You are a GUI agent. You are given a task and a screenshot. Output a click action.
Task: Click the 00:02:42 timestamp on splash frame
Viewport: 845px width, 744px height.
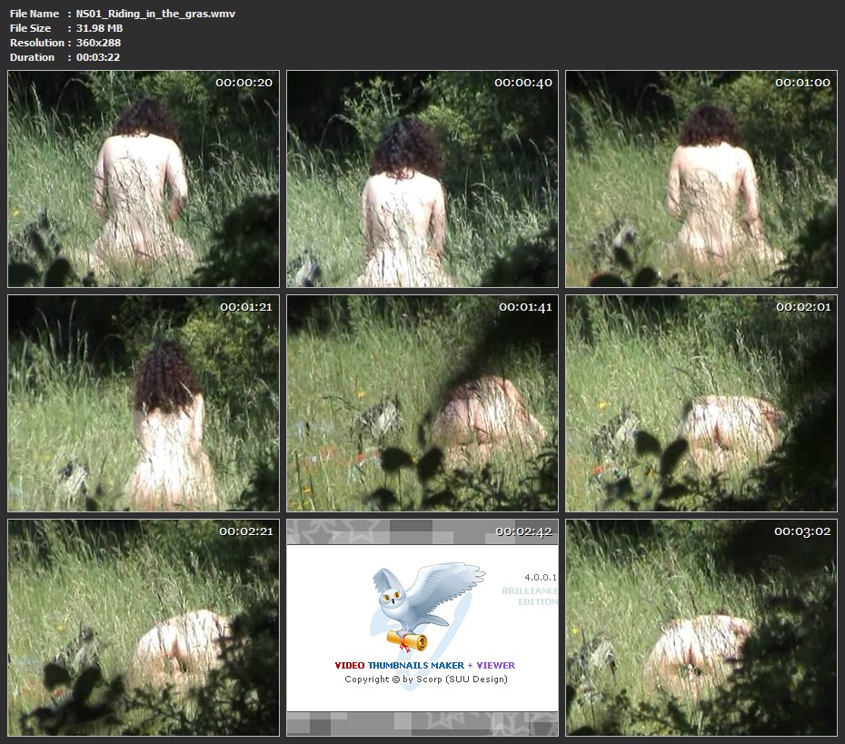tap(525, 531)
